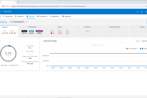Open the Migration dropdown menu
Image resolution: width=147 pixels, height=98 pixels.
coord(55,16)
